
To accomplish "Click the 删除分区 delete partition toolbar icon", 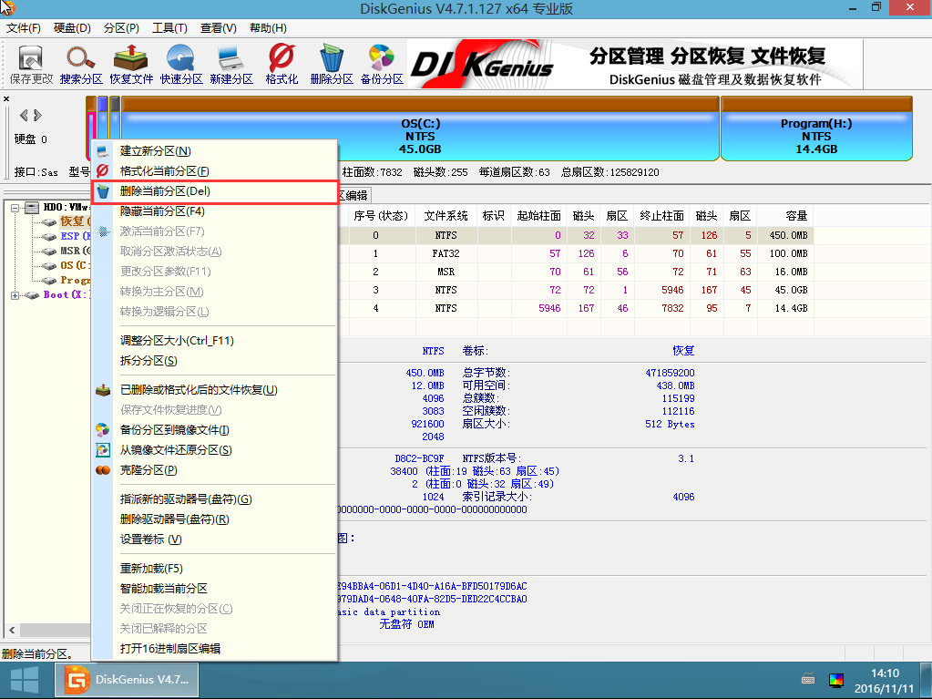I will pyautogui.click(x=332, y=65).
